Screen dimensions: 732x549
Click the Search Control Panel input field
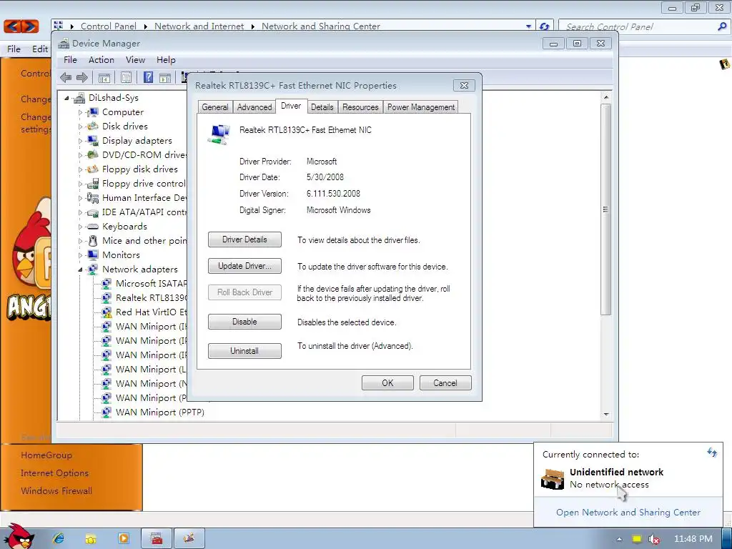pos(640,26)
